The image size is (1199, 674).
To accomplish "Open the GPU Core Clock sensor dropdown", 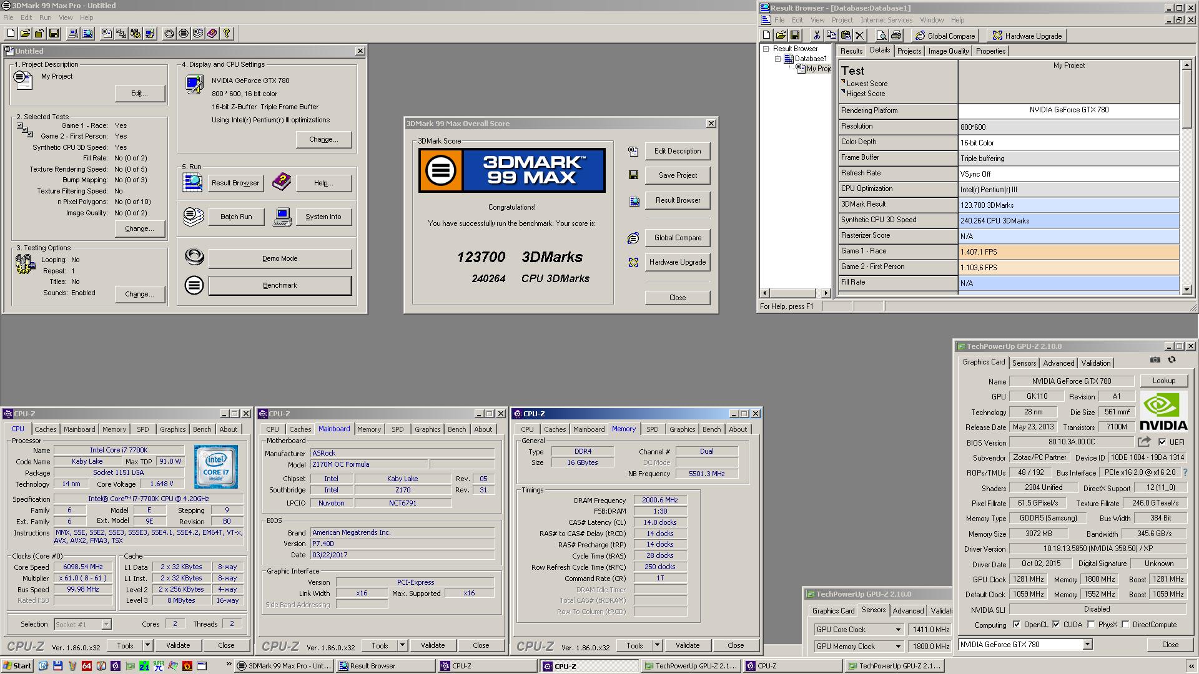I will coord(898,630).
